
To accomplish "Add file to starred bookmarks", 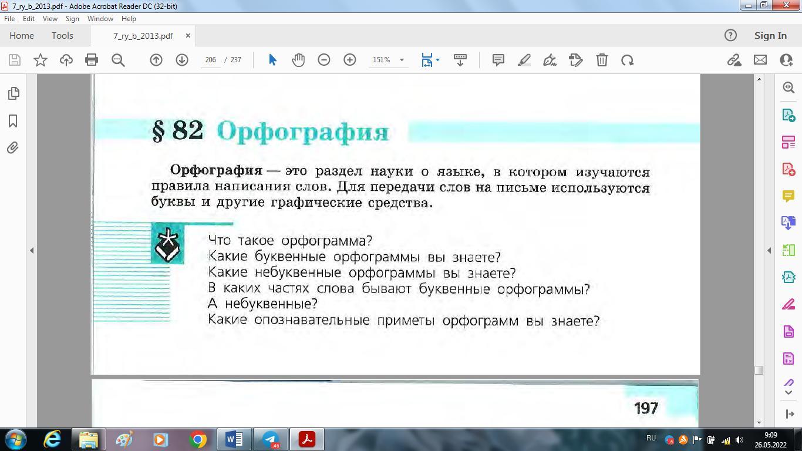I will [41, 60].
